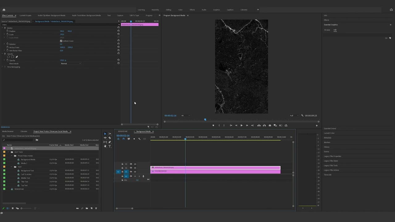Open the Legacy Title Properties panel
Viewport: 395px width, 222px height.
pyautogui.click(x=332, y=156)
